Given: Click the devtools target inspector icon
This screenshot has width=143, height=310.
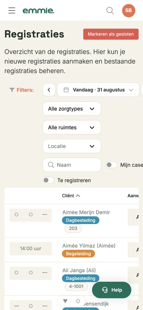Looking at the screenshot, I should [x=78, y=301].
